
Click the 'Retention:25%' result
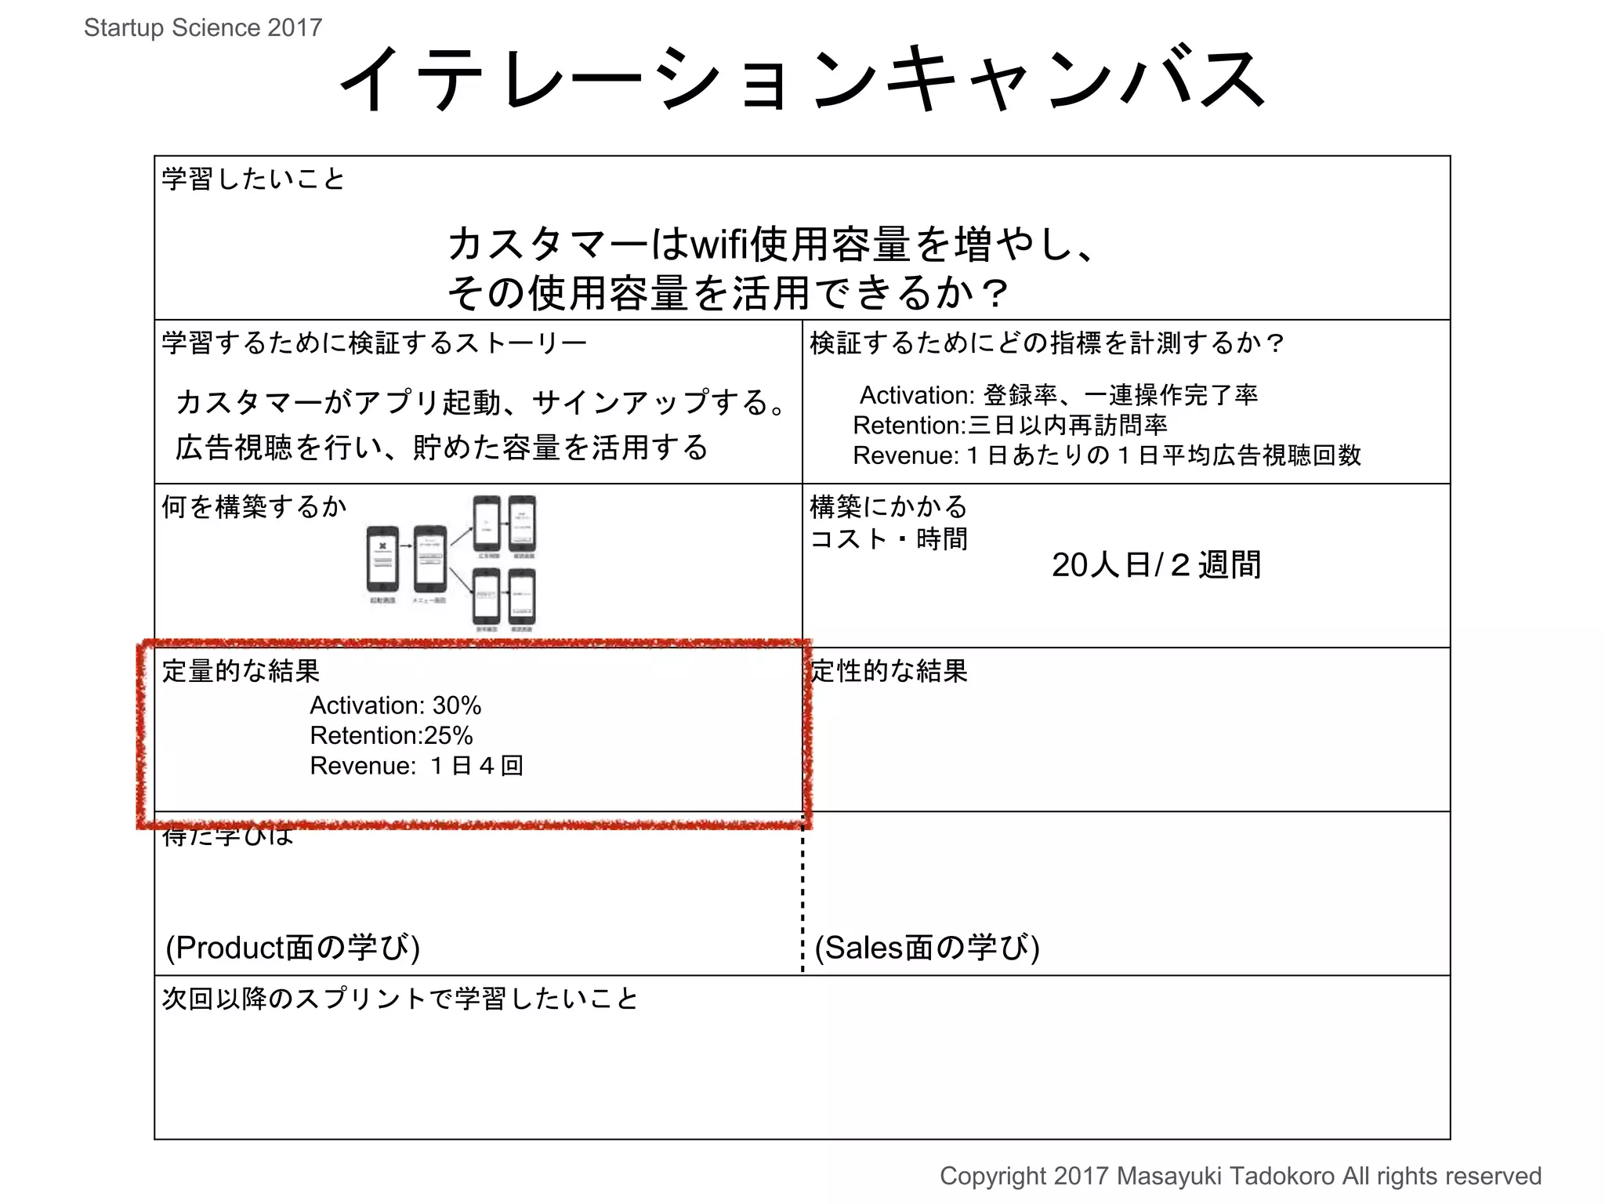392,735
